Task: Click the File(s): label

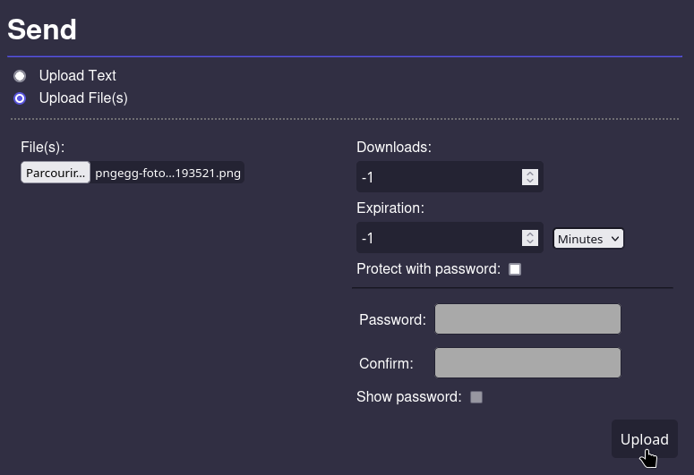Action: (x=42, y=148)
